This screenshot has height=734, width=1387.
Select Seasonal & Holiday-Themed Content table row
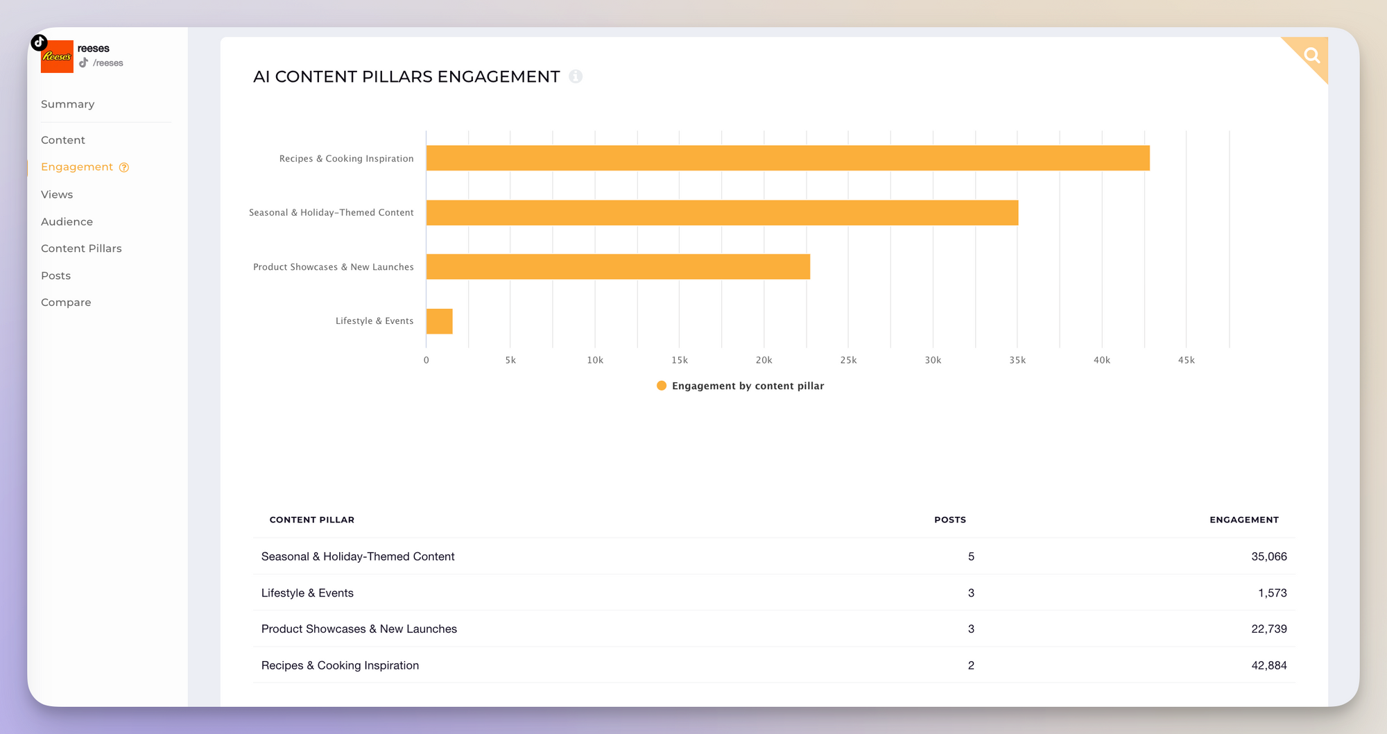(774, 556)
